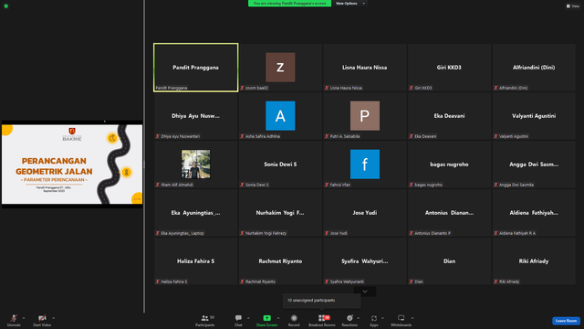The height and width of the screenshot is (329, 584).
Task: Click muted mic icon for Dhiya Ayu Nuswantari
Action: coord(158,136)
